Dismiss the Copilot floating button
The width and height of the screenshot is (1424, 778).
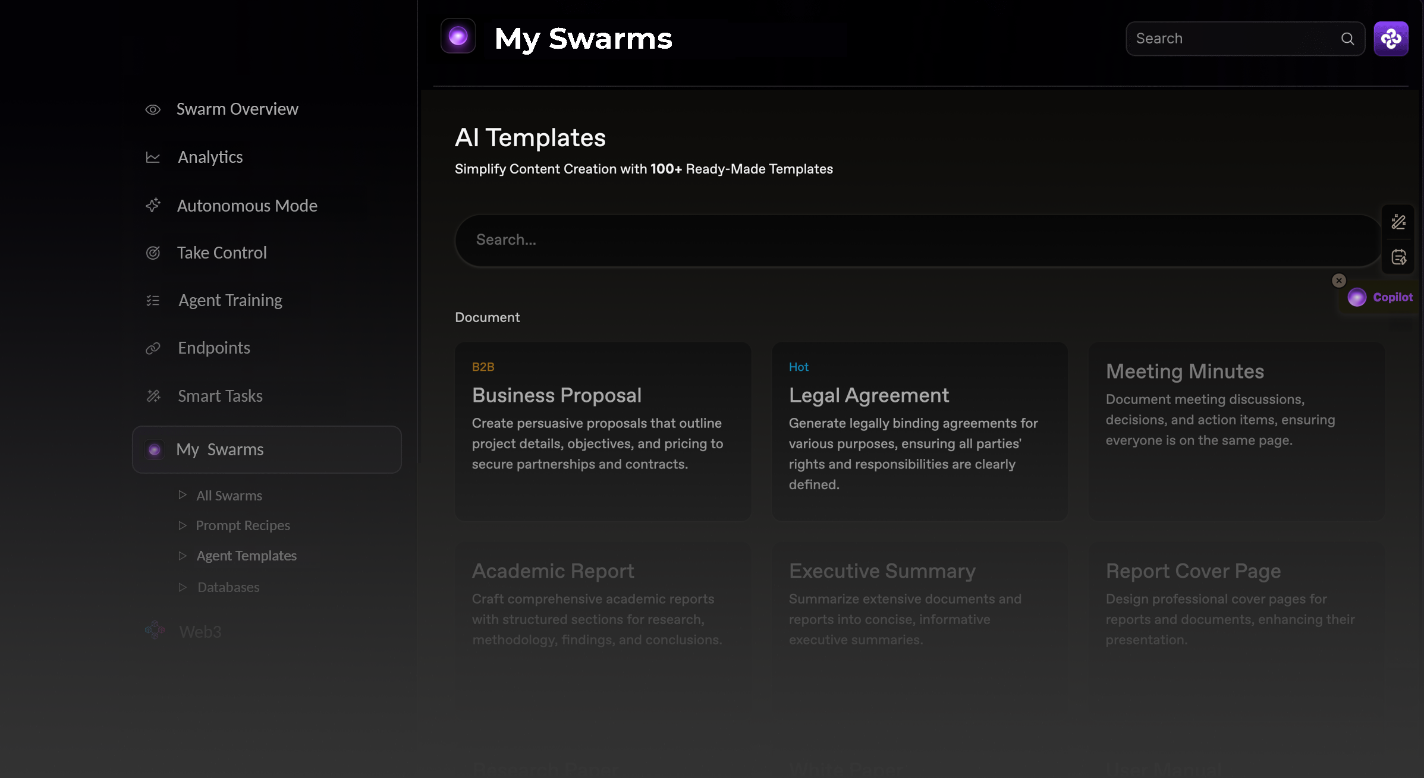(1339, 281)
